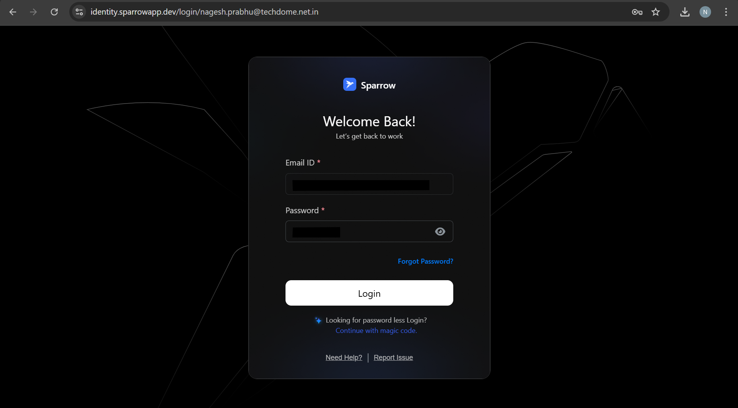
Task: Focus the Email ID input field
Action: [x=369, y=184]
